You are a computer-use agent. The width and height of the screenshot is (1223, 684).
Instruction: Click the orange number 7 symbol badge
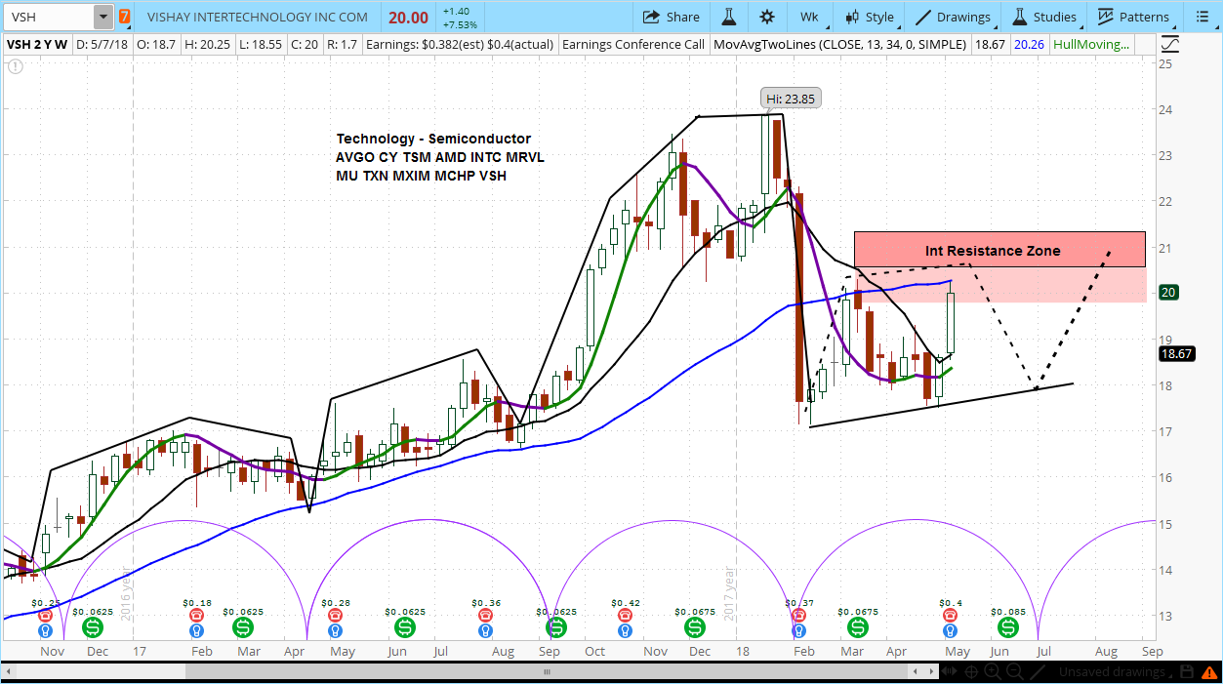pyautogui.click(x=124, y=17)
